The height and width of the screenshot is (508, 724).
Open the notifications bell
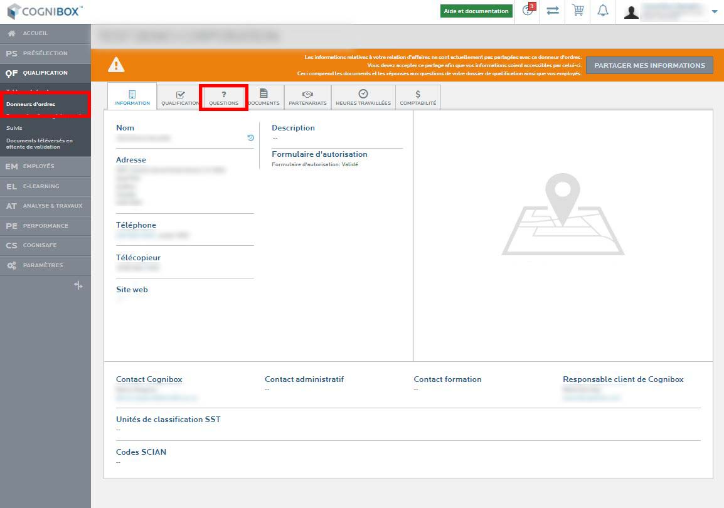click(603, 11)
